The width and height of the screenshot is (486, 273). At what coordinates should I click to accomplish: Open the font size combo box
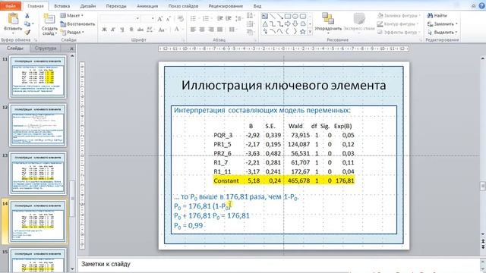point(148,18)
